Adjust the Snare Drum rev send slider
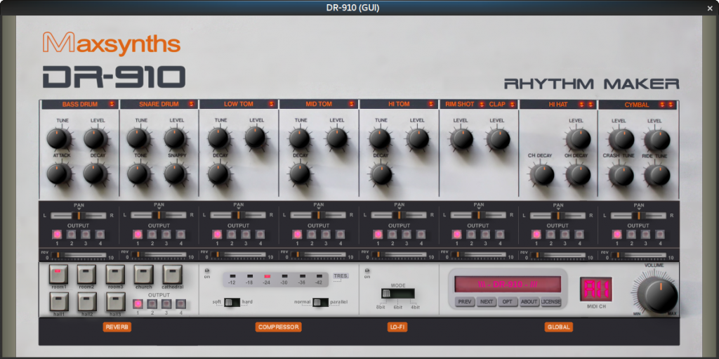 click(x=158, y=254)
